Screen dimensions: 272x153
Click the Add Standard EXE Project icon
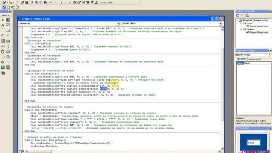4,3
